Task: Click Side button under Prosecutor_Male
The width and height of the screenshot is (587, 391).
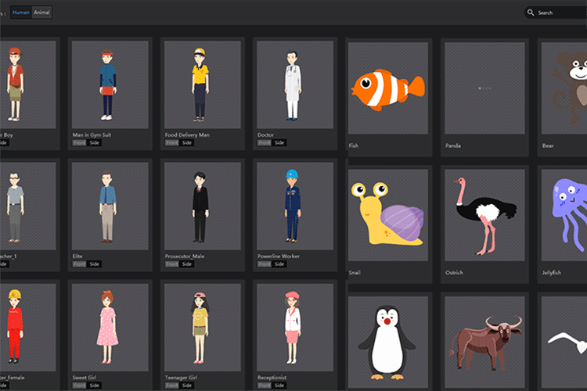Action: click(187, 264)
